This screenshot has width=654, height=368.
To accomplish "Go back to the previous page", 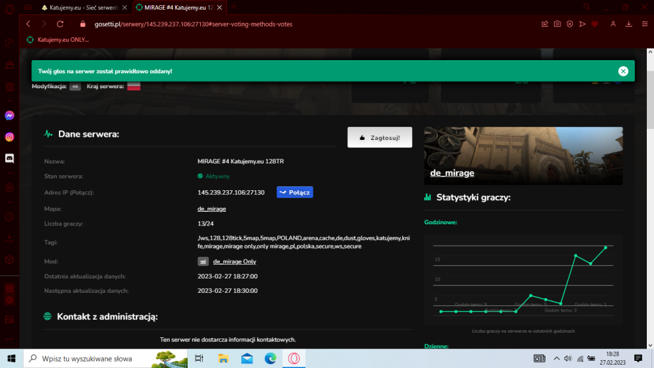I will pos(28,24).
